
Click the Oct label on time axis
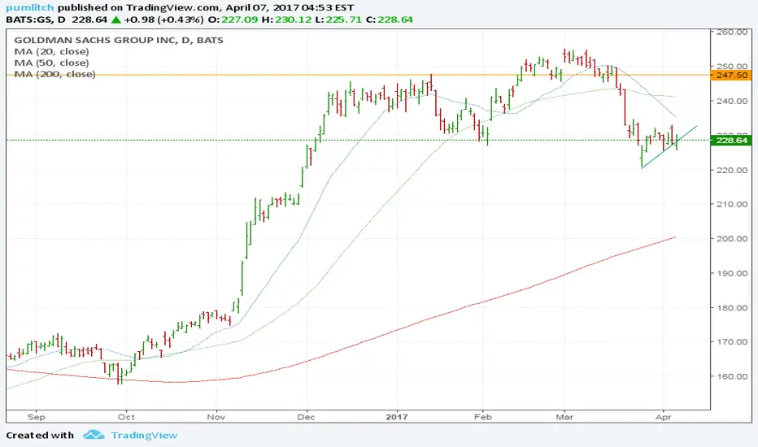(126, 417)
